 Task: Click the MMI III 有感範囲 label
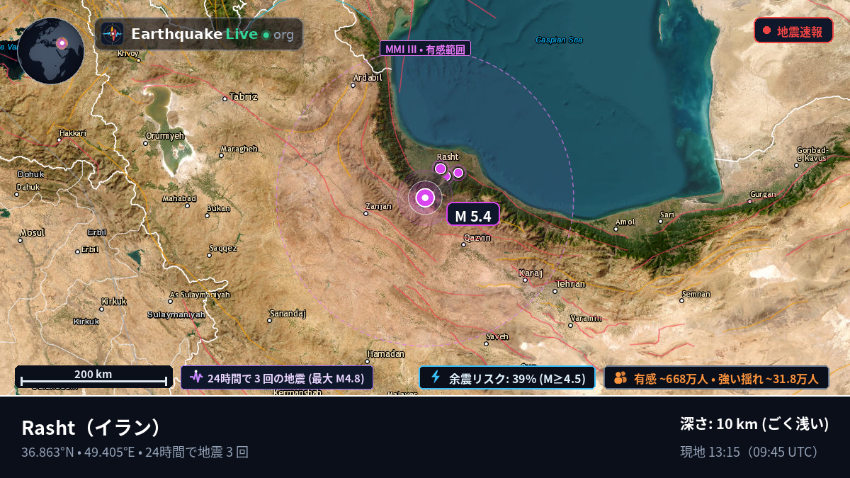426,49
